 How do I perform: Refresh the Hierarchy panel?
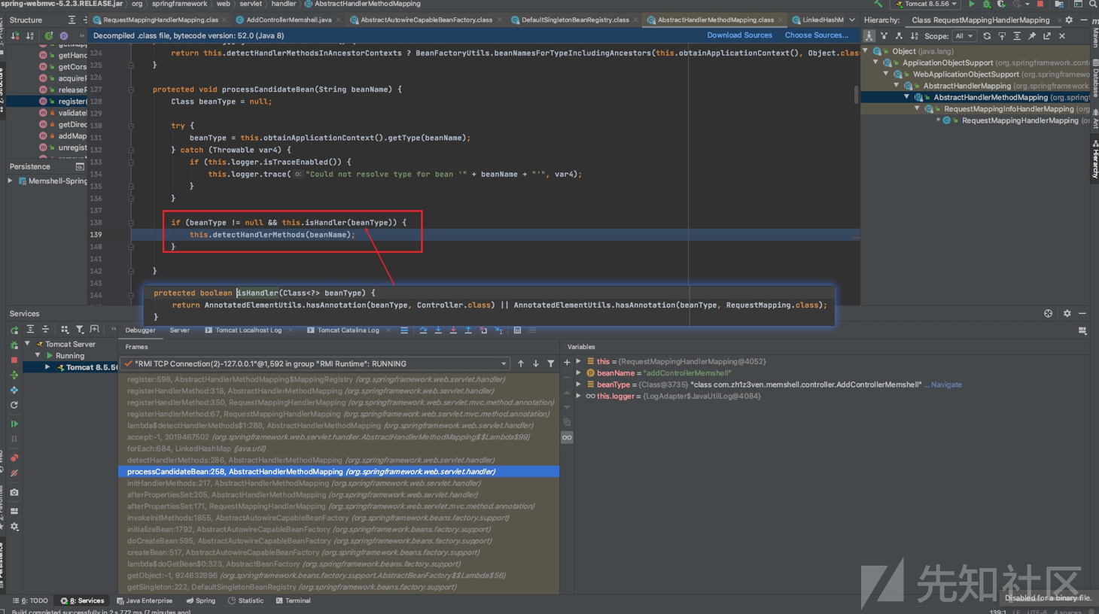[987, 35]
